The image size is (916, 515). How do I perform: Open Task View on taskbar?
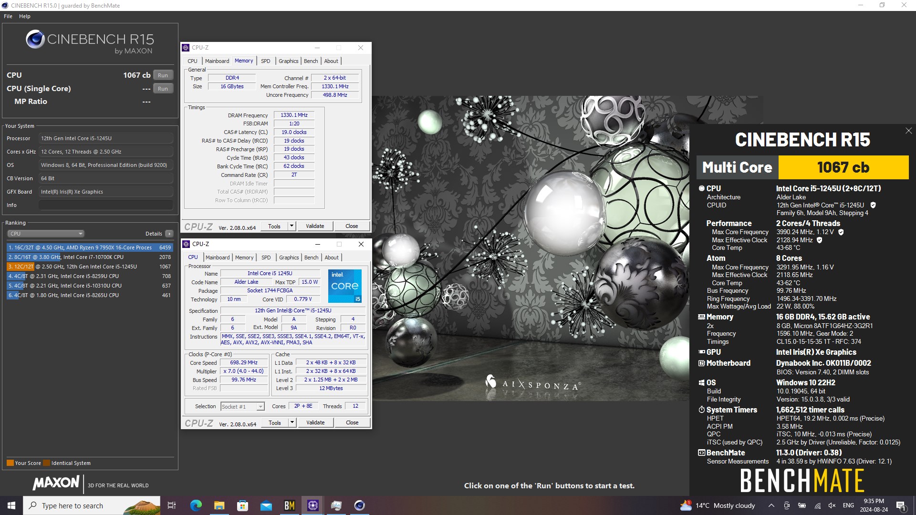(x=172, y=505)
